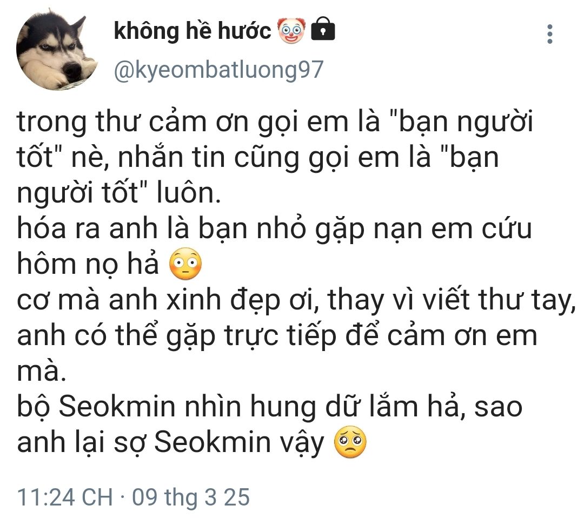Click the date '09 thg 3 25'
This screenshot has width=584, height=519.
click(x=191, y=497)
